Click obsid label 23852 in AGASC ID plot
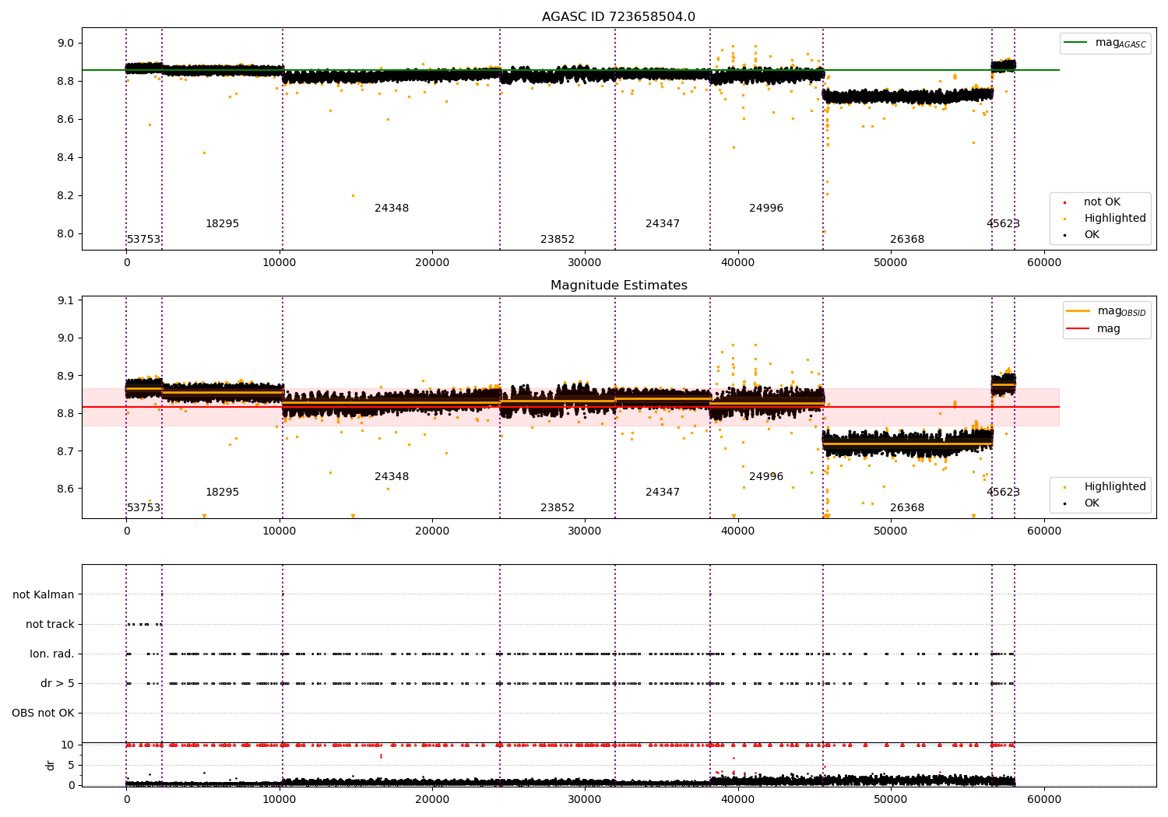1168x817 pixels. click(x=558, y=240)
